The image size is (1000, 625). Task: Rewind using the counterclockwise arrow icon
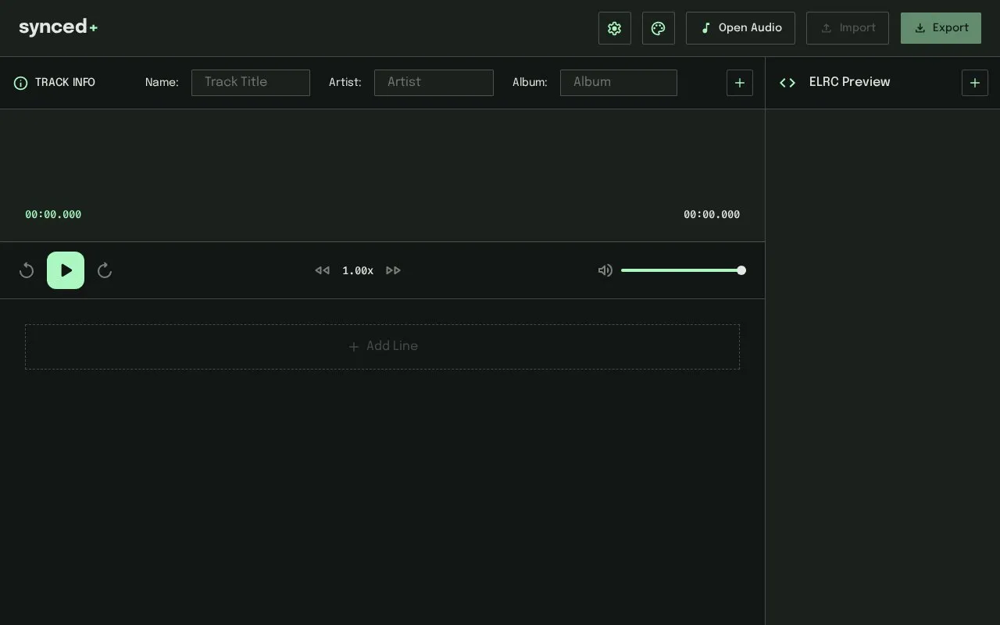[x=27, y=270]
